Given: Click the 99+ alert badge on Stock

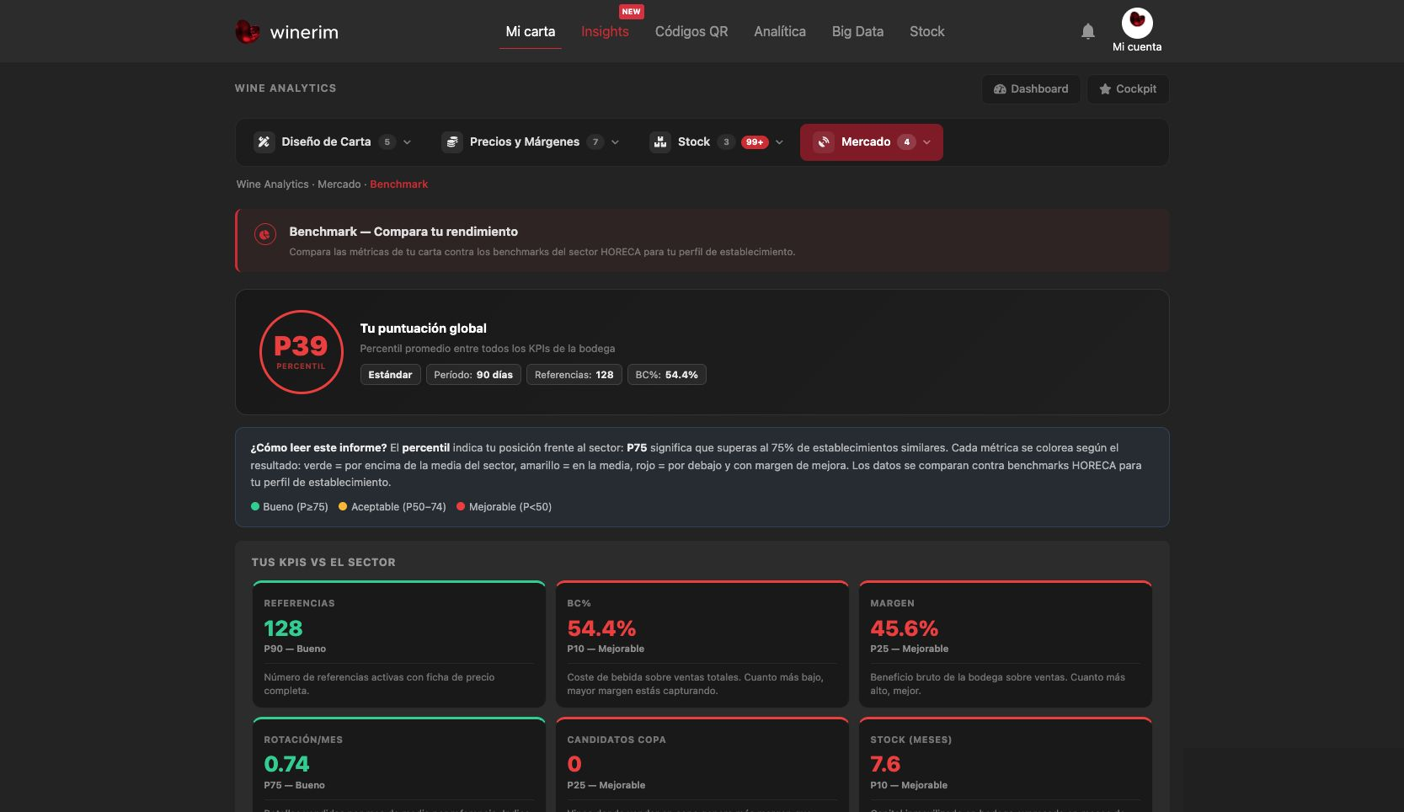Looking at the screenshot, I should (x=755, y=142).
